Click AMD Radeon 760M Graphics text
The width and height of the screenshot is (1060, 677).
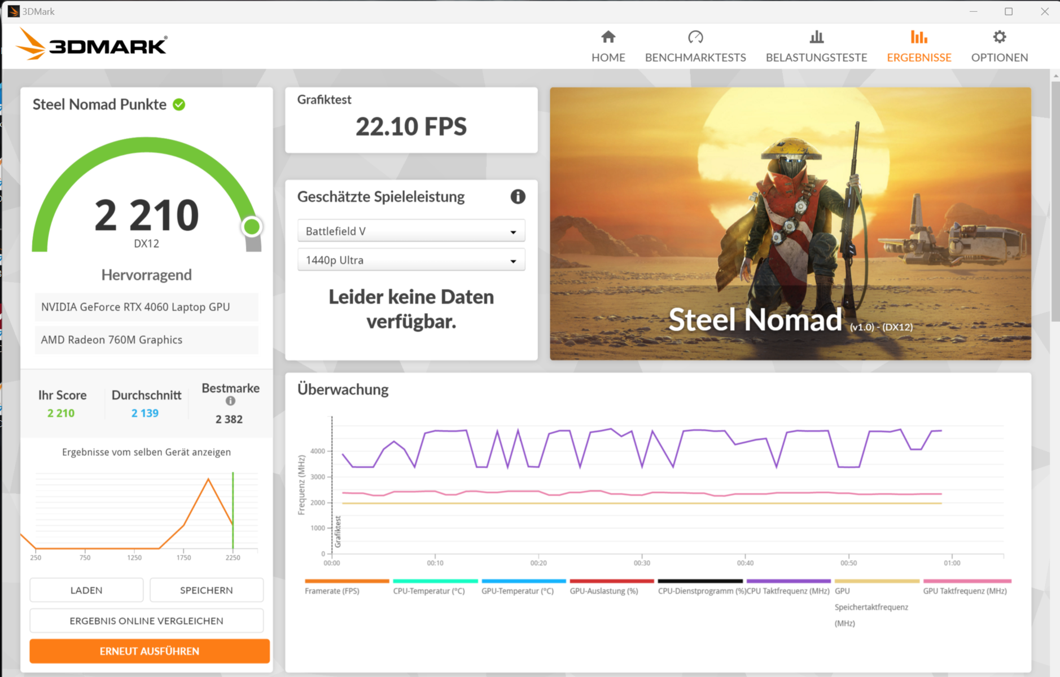tap(112, 340)
